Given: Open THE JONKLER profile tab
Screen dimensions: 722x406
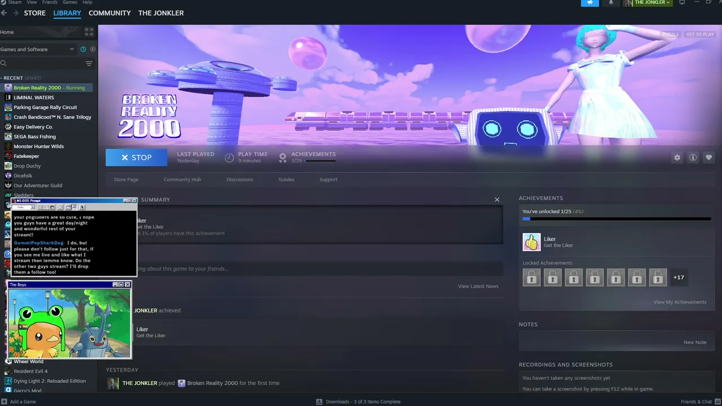Looking at the screenshot, I should coord(161,13).
